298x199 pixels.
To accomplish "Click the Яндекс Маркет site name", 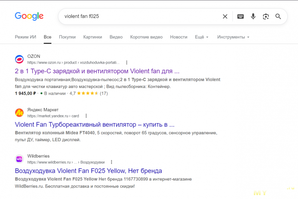I will 43,110.
